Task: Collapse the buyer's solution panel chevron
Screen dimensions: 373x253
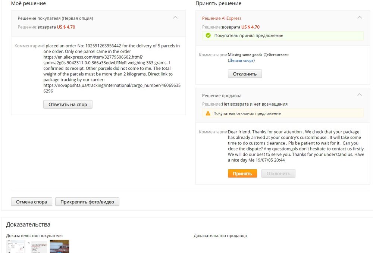Action: 175,17
